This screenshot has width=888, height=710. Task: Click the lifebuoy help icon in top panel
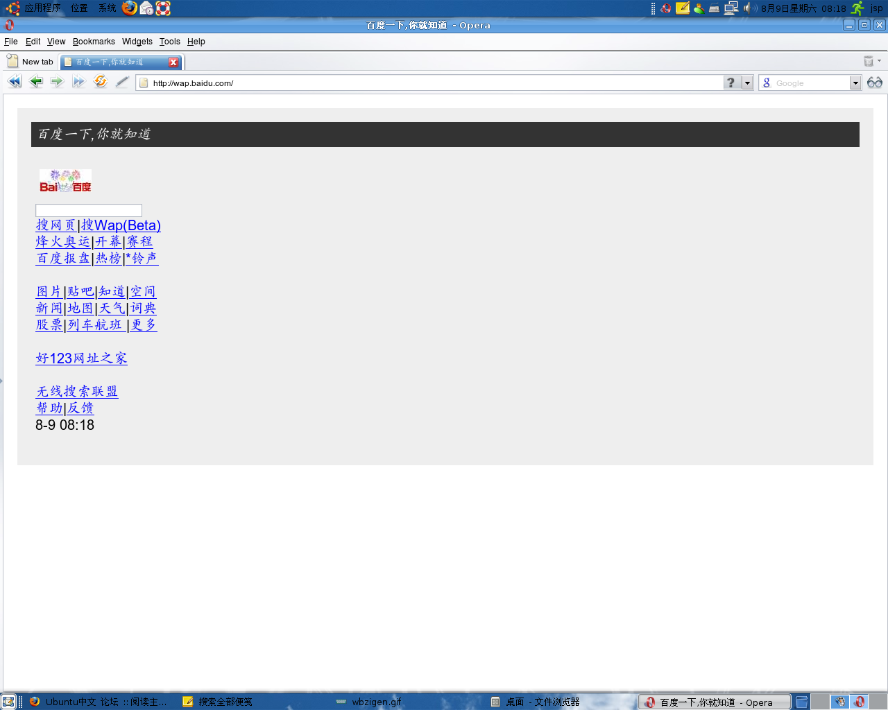[x=163, y=8]
